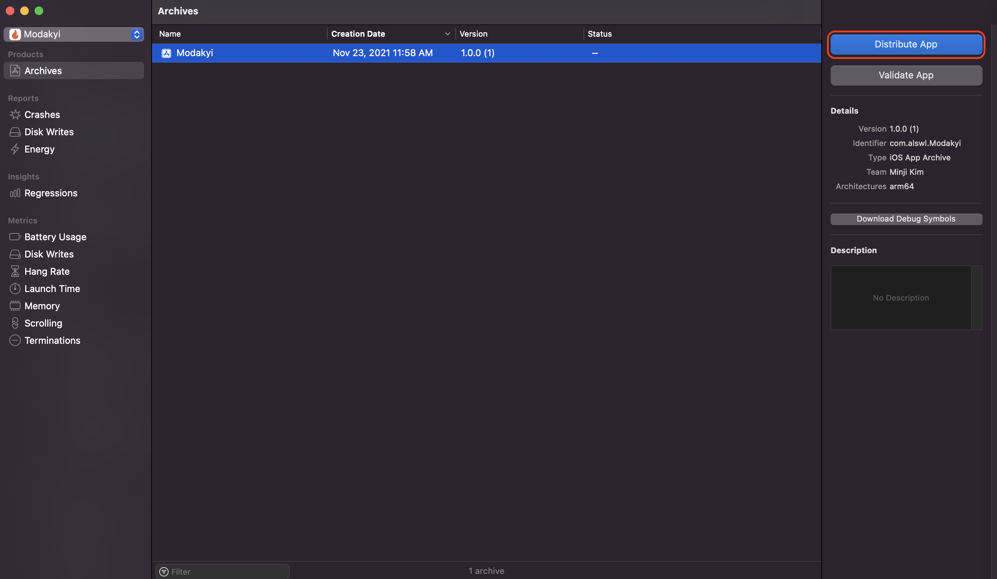The height and width of the screenshot is (579, 997).
Task: Click the Terminations label in Metrics
Action: [52, 341]
